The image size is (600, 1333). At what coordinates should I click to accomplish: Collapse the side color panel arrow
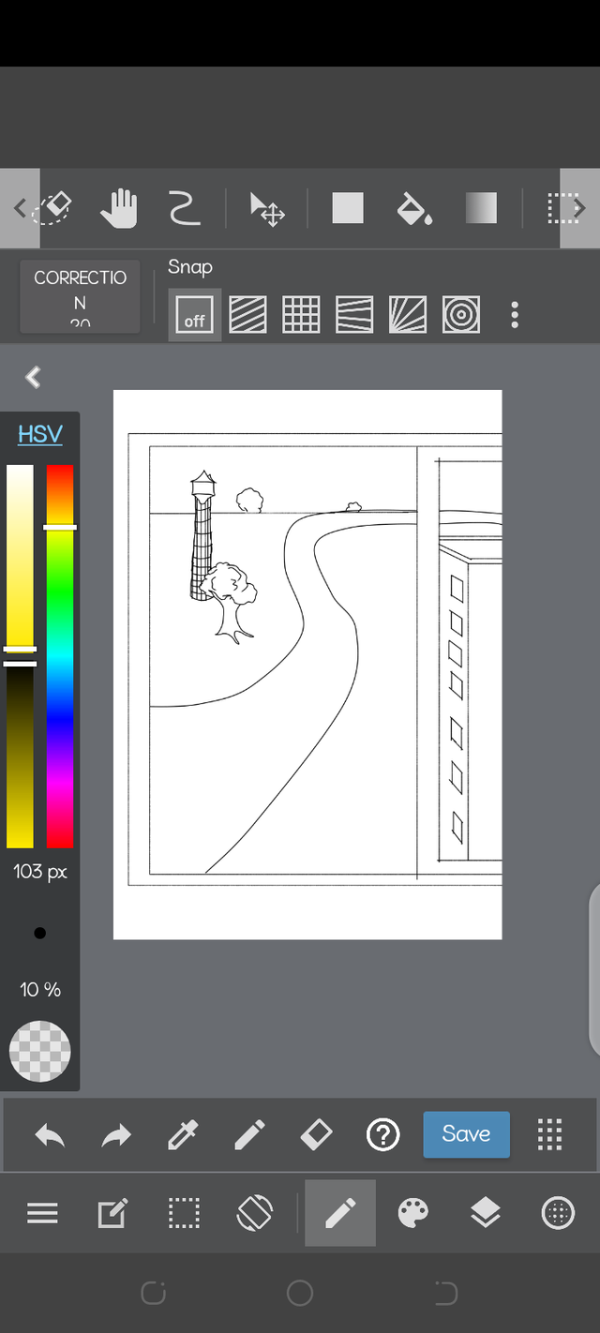coord(34,377)
